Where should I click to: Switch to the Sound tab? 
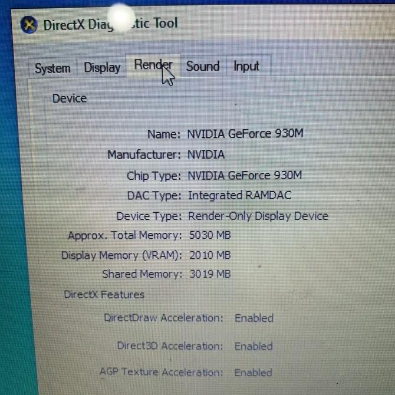pyautogui.click(x=203, y=66)
